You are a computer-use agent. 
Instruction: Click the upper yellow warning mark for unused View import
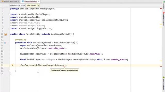[x=161, y=24]
